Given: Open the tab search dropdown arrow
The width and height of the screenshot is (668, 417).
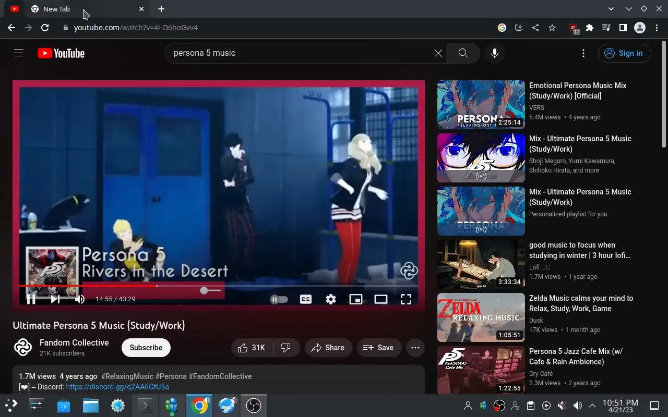Looking at the screenshot, I should (612, 9).
